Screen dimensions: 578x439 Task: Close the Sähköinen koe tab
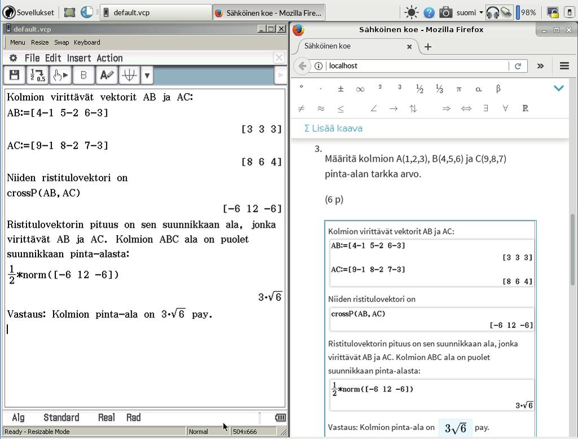pyautogui.click(x=409, y=46)
